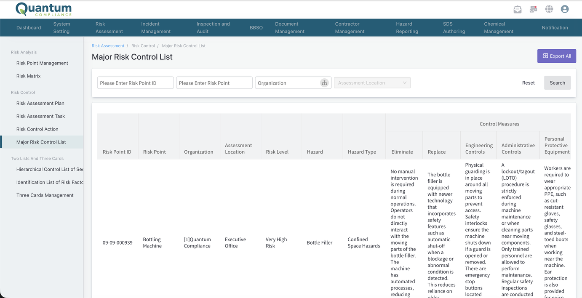Open System Setting menu
This screenshot has width=582, height=298.
coord(61,28)
